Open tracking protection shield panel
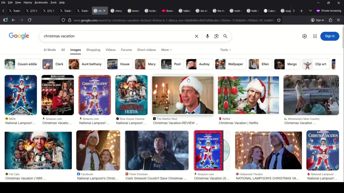Screen dimensions: 344x193 63,20
